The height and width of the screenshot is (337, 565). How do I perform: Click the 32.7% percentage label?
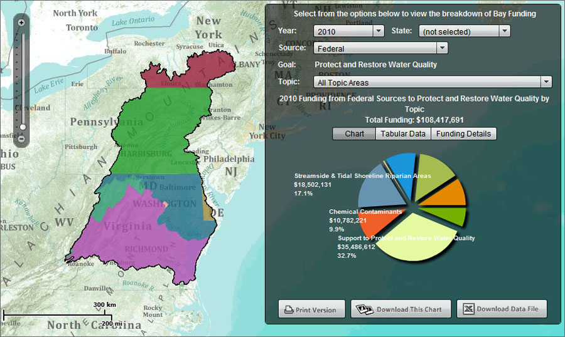click(x=347, y=256)
